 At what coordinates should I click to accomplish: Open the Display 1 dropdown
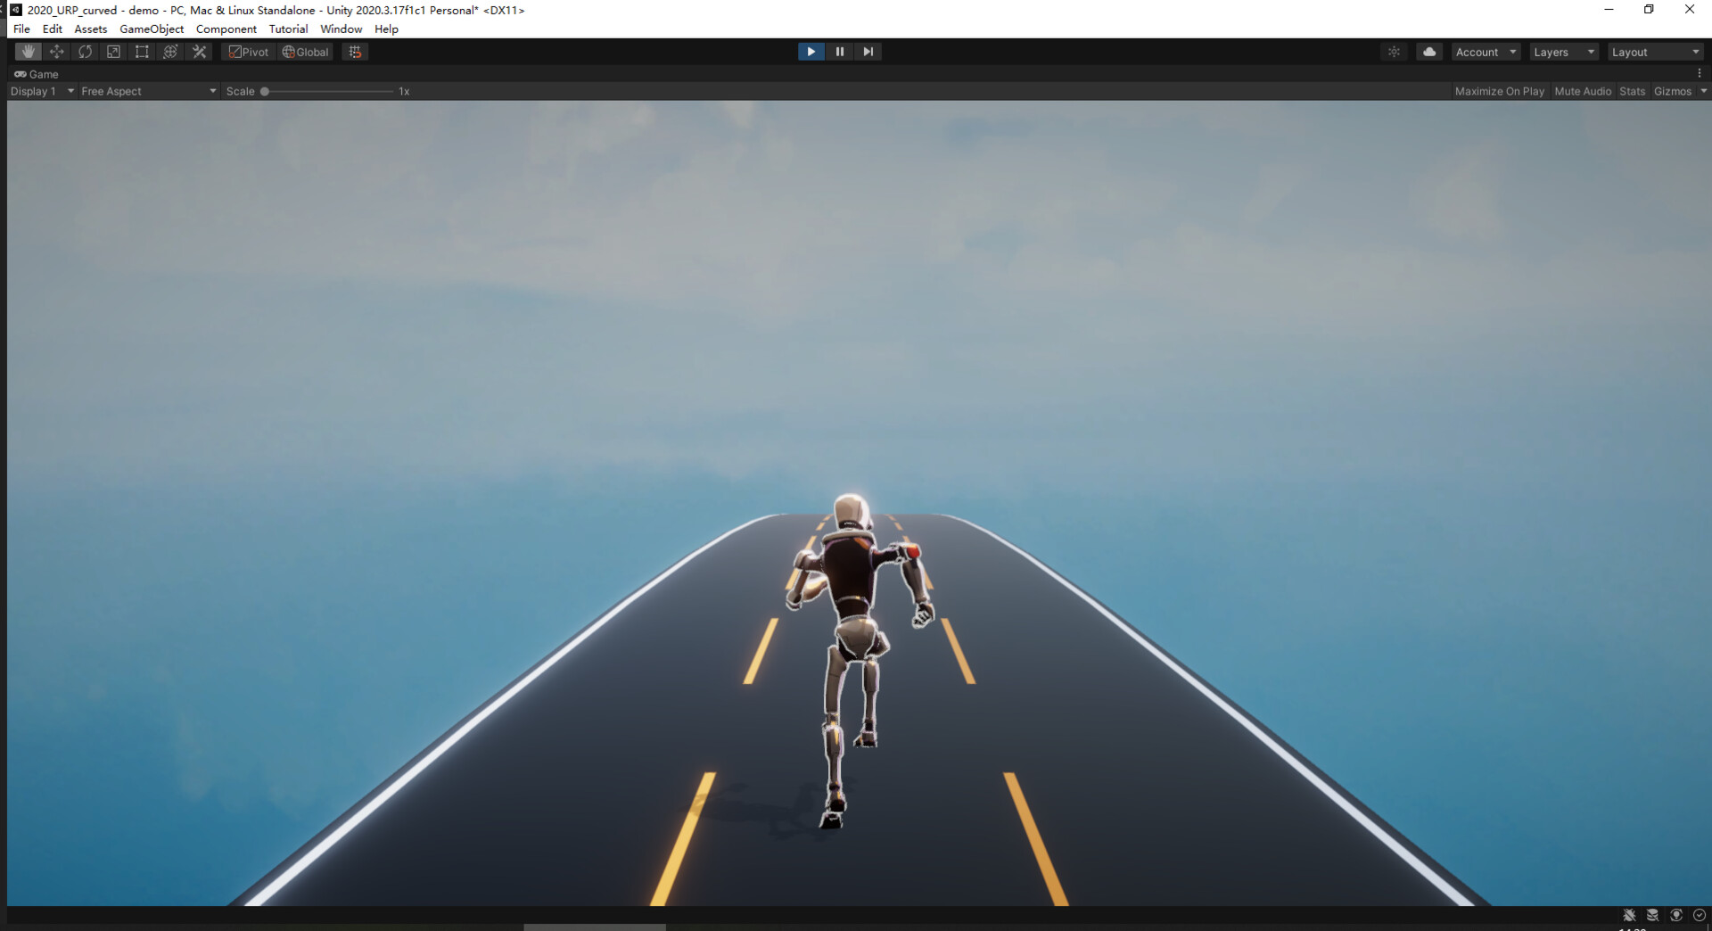coord(40,90)
